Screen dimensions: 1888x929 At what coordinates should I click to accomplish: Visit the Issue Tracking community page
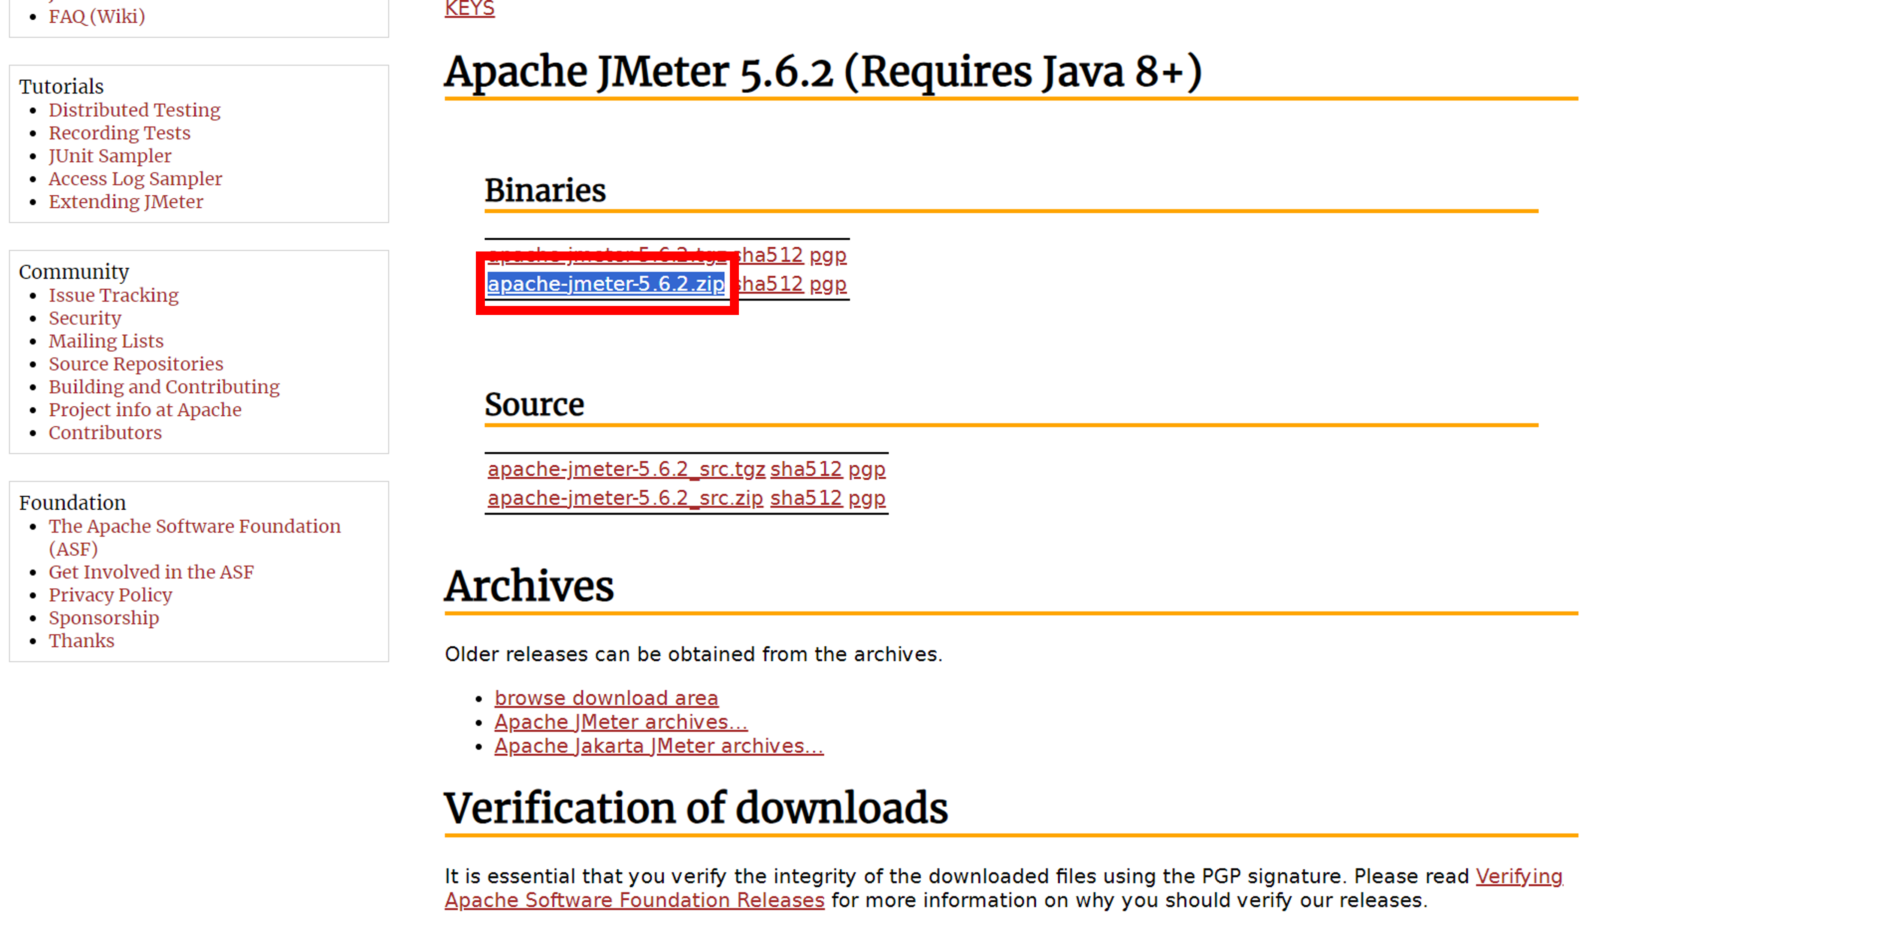[114, 295]
